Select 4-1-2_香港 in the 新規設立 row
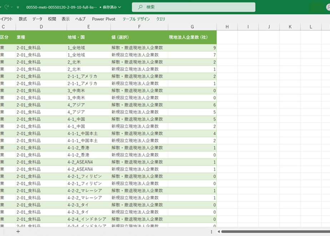The image size is (330, 236). (89, 155)
